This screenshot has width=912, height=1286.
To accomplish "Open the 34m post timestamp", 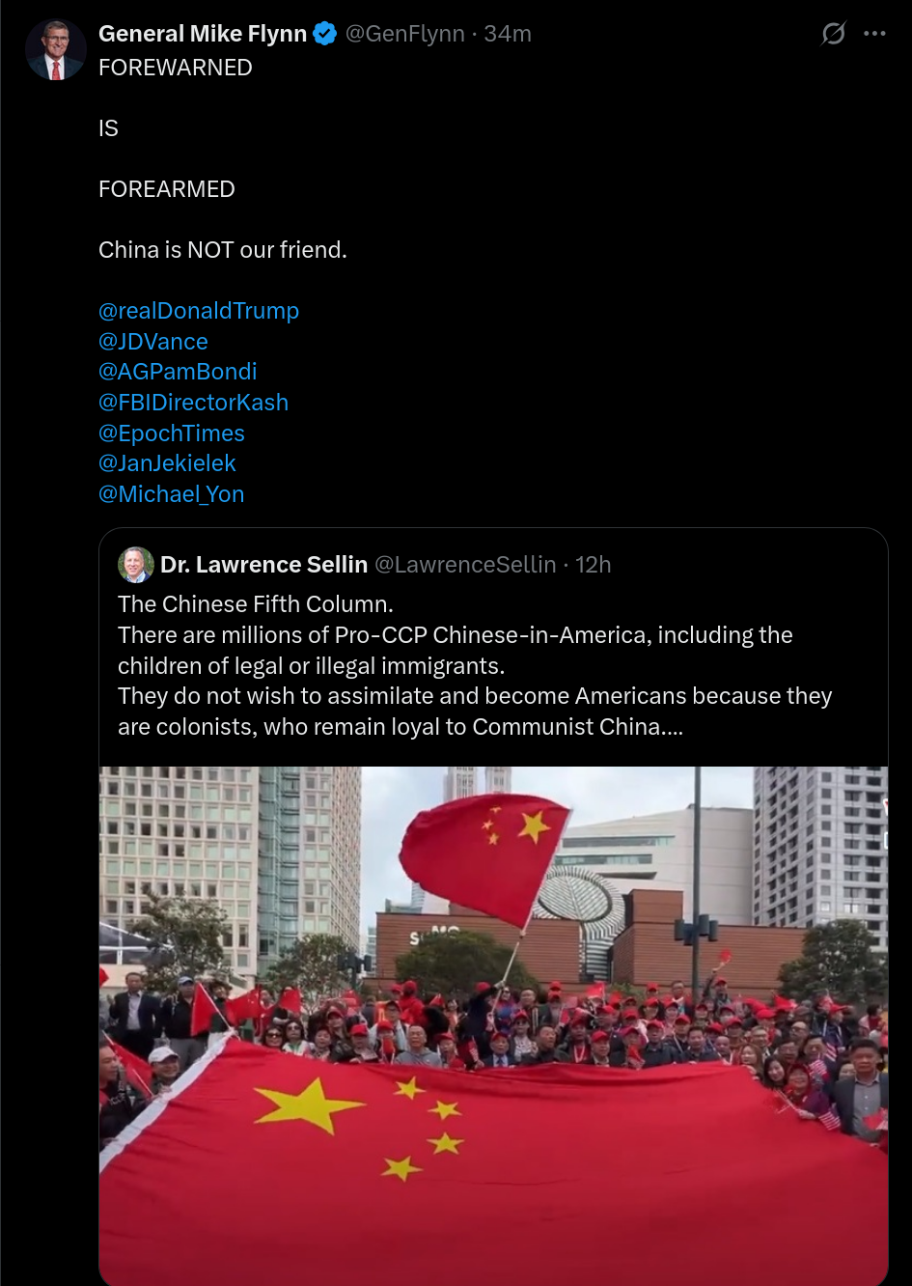I will pyautogui.click(x=508, y=34).
